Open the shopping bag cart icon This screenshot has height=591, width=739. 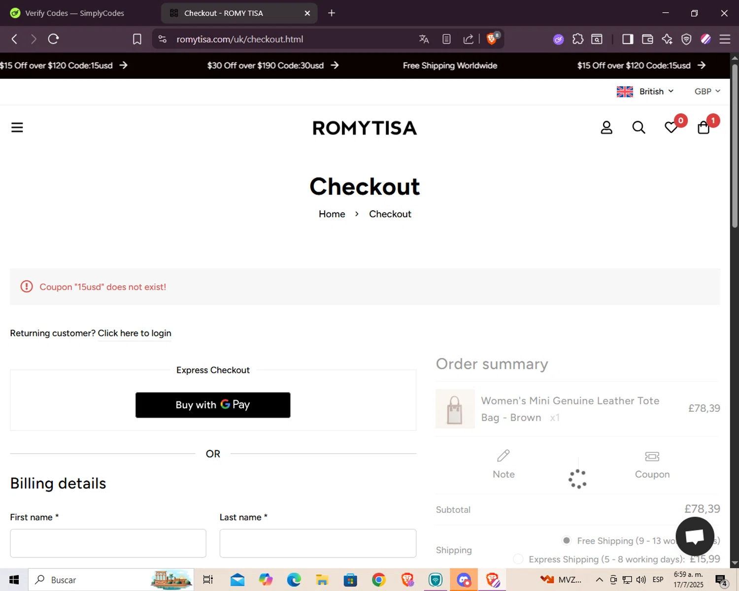704,128
